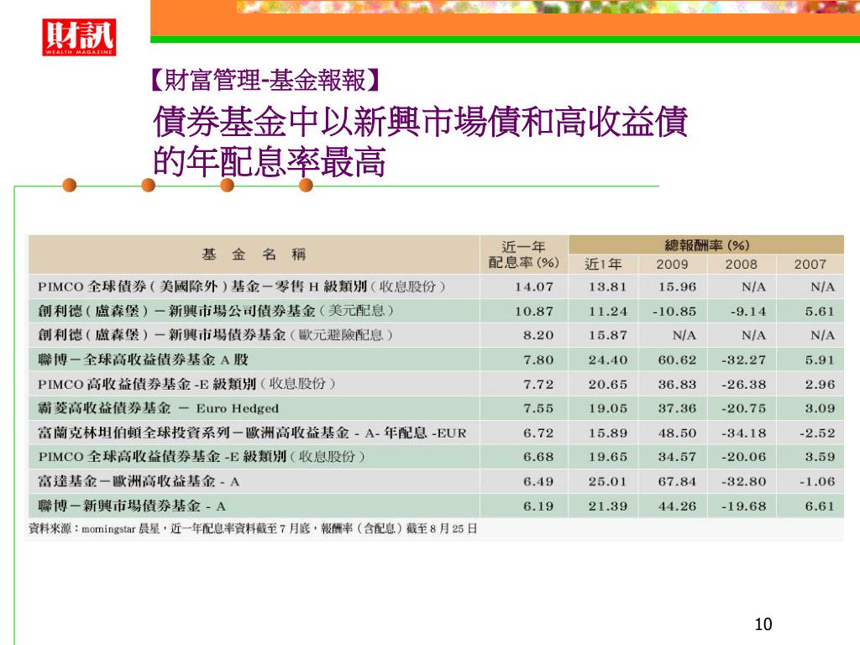860x645 pixels.
Task: Click the title line 的年配息率最高
Action: coord(270,161)
